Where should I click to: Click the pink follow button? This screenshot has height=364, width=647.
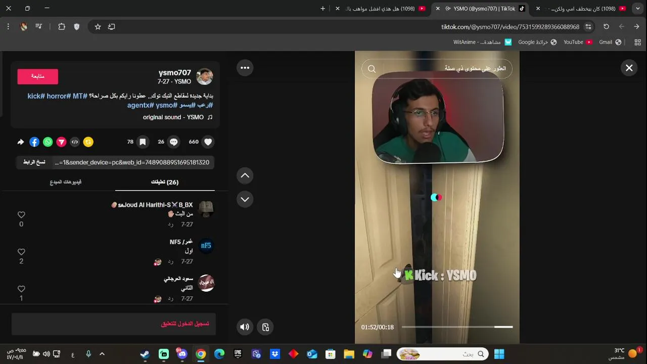38,76
